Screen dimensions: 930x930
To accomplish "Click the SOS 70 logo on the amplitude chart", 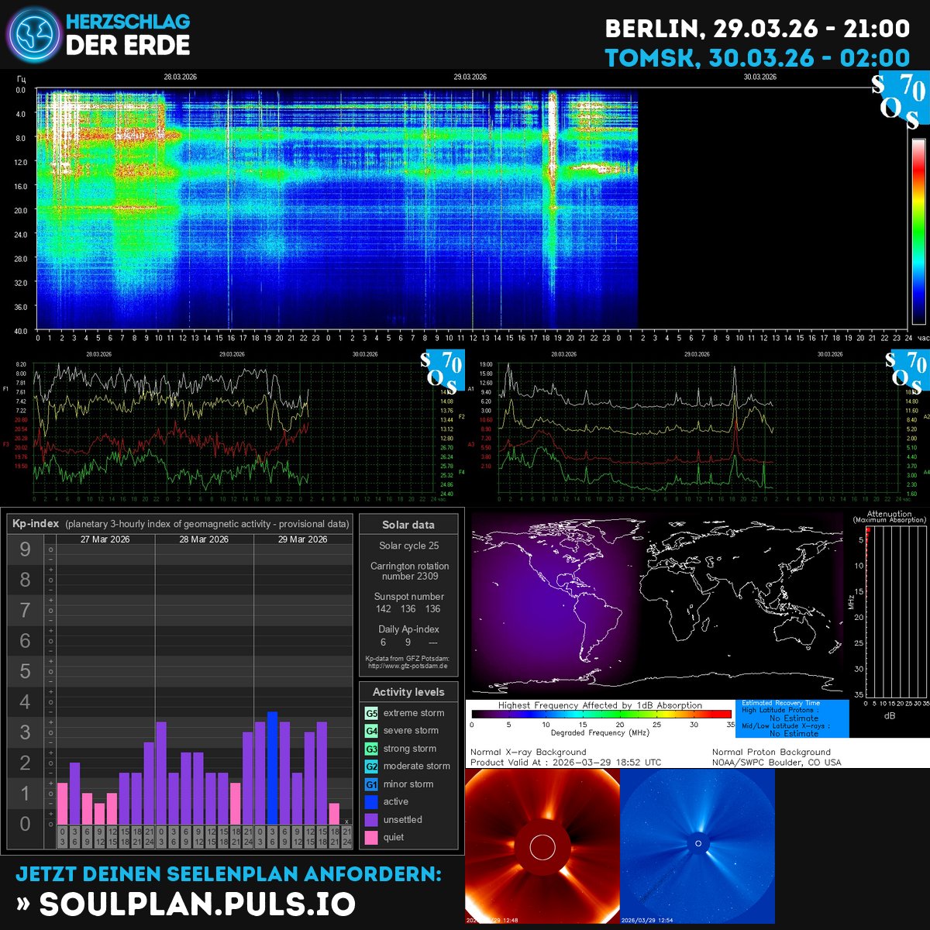I will point(907,370).
